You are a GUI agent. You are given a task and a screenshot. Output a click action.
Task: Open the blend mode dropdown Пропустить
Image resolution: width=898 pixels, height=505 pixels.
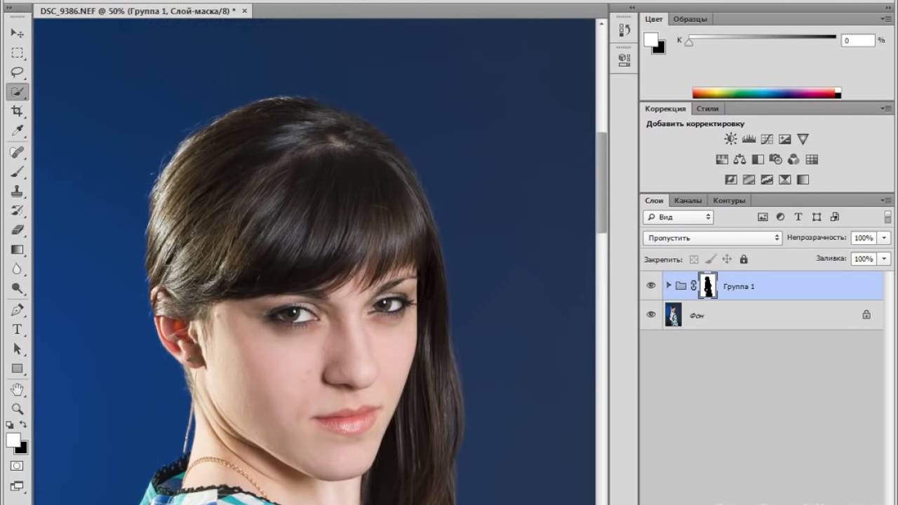pos(712,238)
